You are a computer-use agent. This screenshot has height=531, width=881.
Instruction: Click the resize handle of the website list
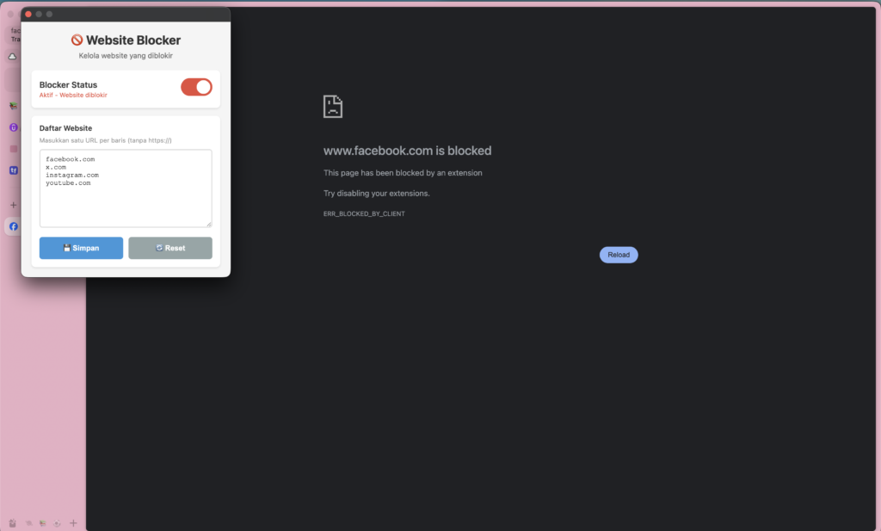[x=207, y=224]
